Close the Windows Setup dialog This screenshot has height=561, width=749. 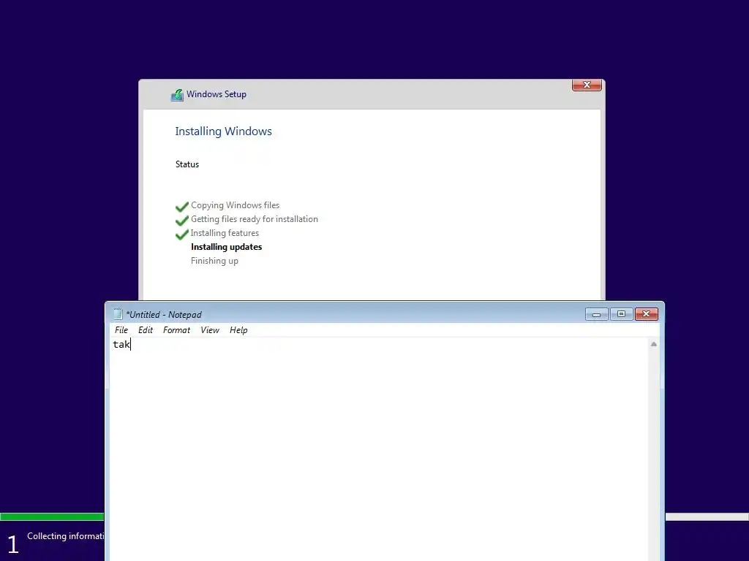click(587, 85)
